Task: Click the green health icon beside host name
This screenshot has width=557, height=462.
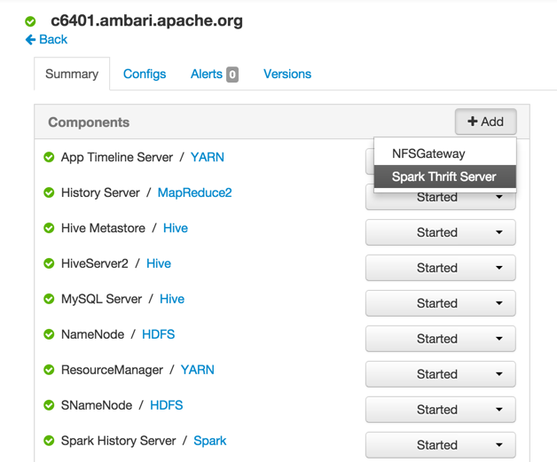Action: (x=31, y=20)
